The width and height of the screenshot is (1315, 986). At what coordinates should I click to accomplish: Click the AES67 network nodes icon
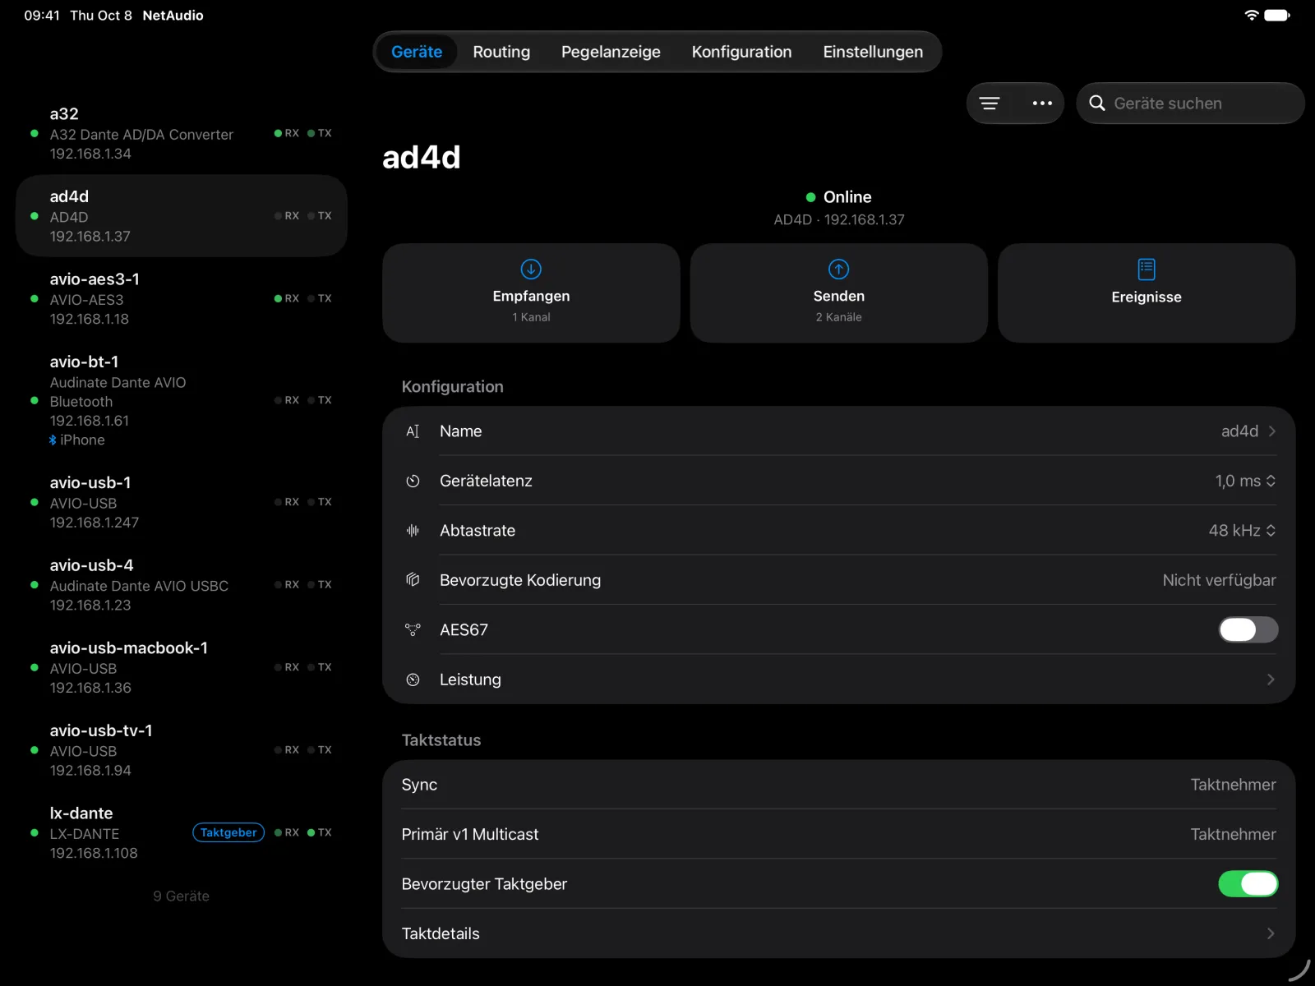pyautogui.click(x=413, y=630)
